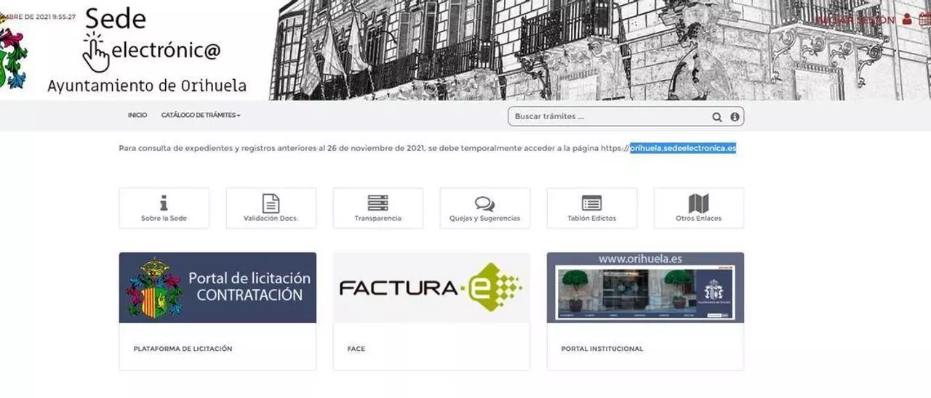This screenshot has width=931, height=398.
Task: Click the Iniciar Sesión link
Action: (855, 20)
